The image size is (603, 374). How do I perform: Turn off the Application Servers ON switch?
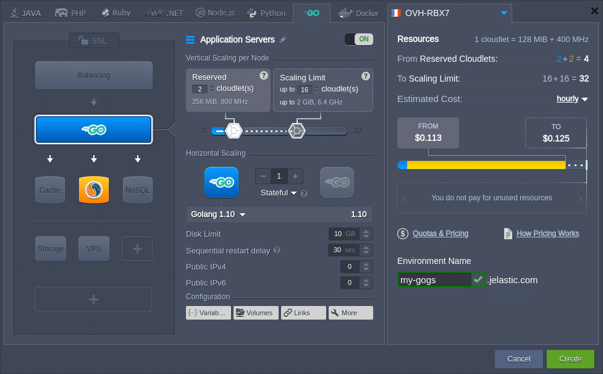pyautogui.click(x=358, y=40)
